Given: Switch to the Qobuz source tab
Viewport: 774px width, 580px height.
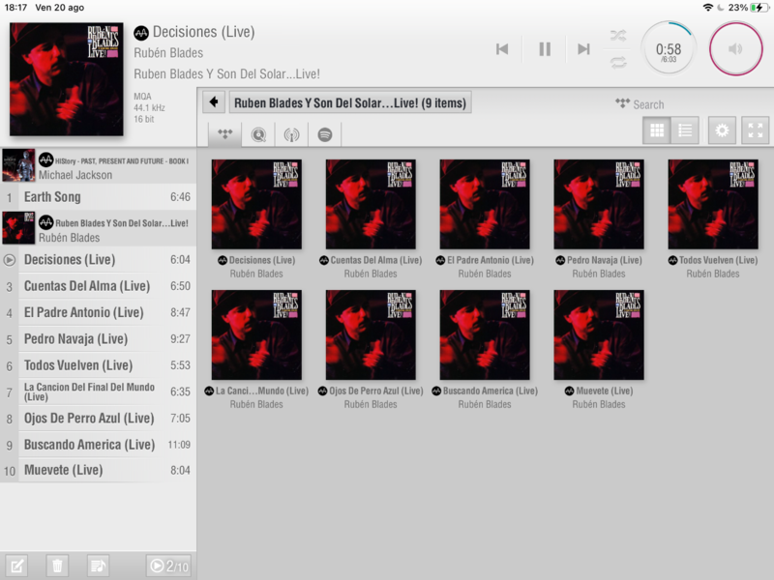Looking at the screenshot, I should tap(258, 134).
